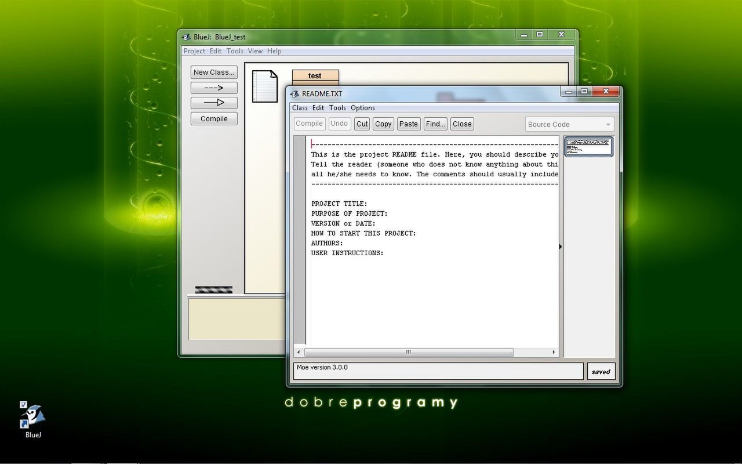This screenshot has height=464, width=742.
Task: Minimize the README.TXT editor window
Action: (569, 91)
